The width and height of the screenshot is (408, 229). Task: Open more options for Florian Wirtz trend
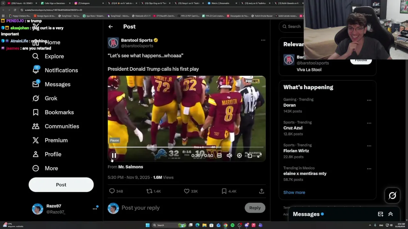click(x=369, y=146)
